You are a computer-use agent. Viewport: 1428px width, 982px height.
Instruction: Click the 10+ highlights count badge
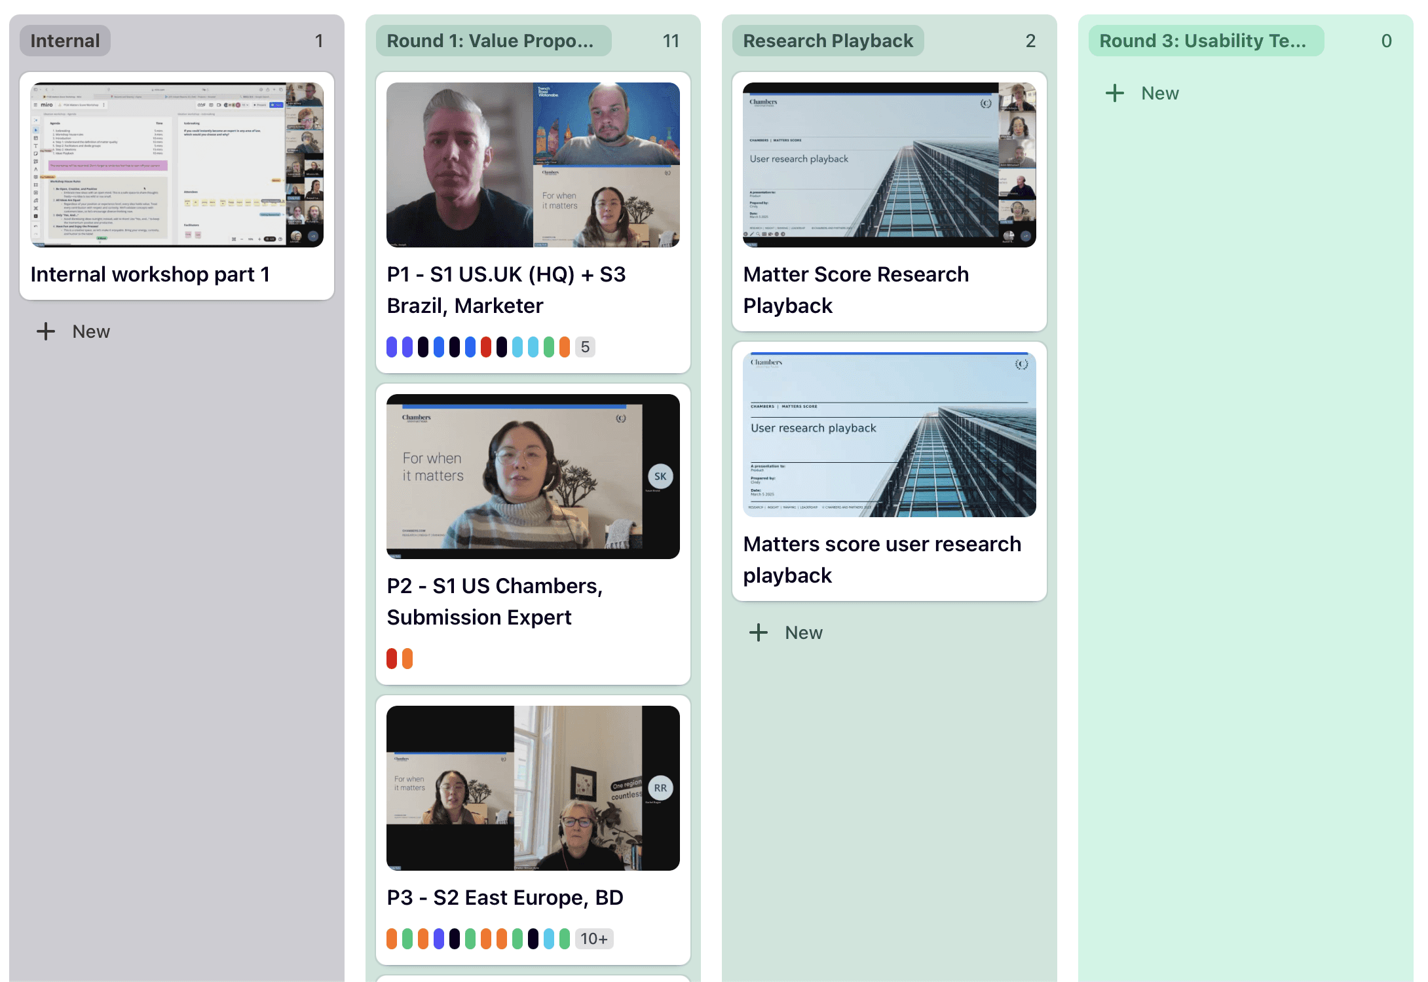593,939
